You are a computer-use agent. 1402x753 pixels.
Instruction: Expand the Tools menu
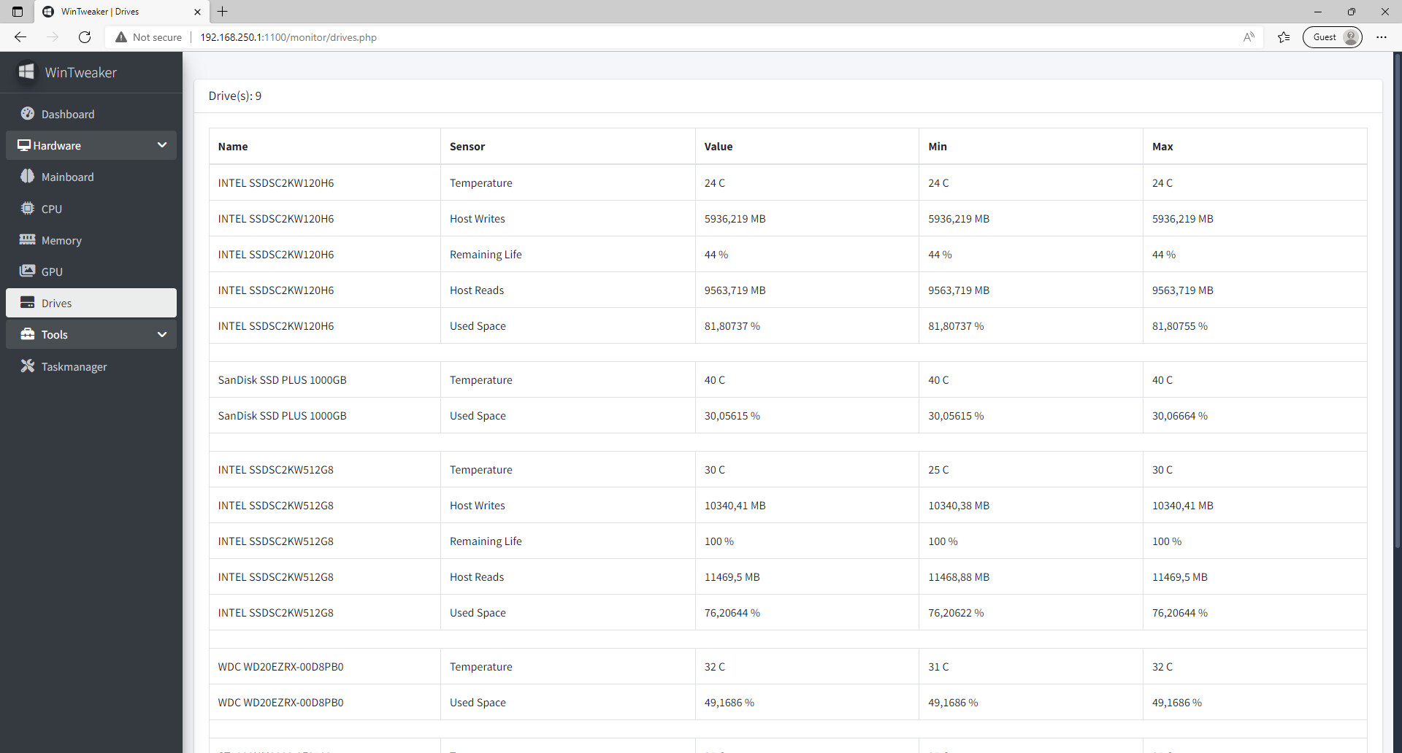click(162, 334)
